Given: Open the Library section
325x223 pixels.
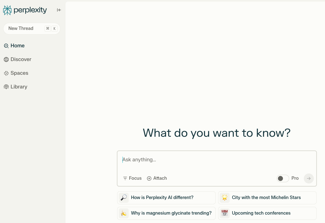Looking at the screenshot, I should (x=16, y=87).
